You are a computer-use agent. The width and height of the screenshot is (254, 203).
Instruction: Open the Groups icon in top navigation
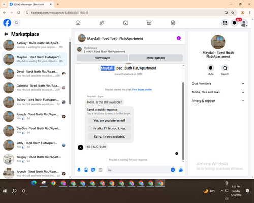click(173, 23)
